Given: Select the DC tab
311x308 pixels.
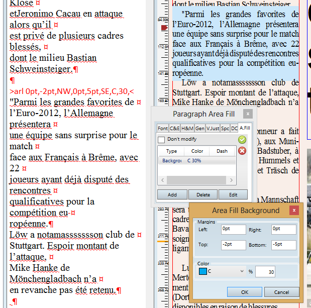Looking at the screenshot, I should pos(234,129).
